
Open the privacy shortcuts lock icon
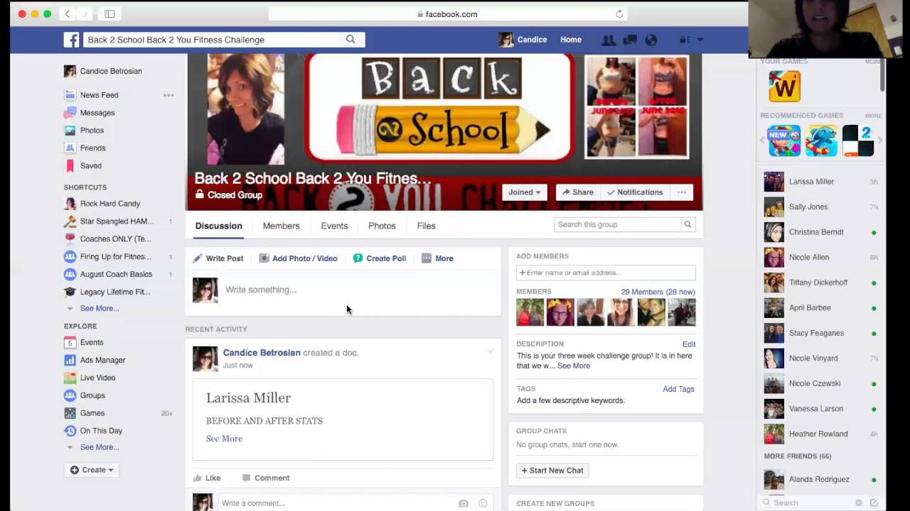click(685, 40)
